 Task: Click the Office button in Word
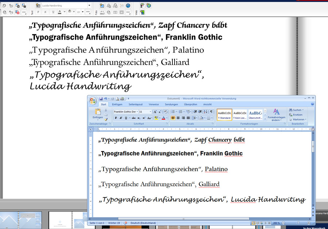[93, 100]
